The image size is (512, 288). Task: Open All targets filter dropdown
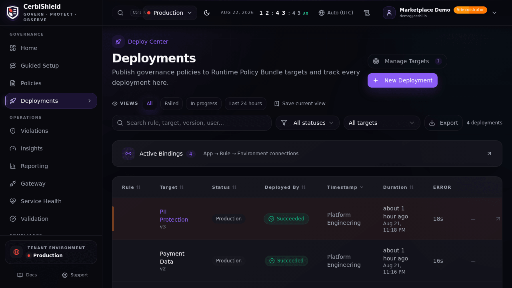pyautogui.click(x=382, y=123)
